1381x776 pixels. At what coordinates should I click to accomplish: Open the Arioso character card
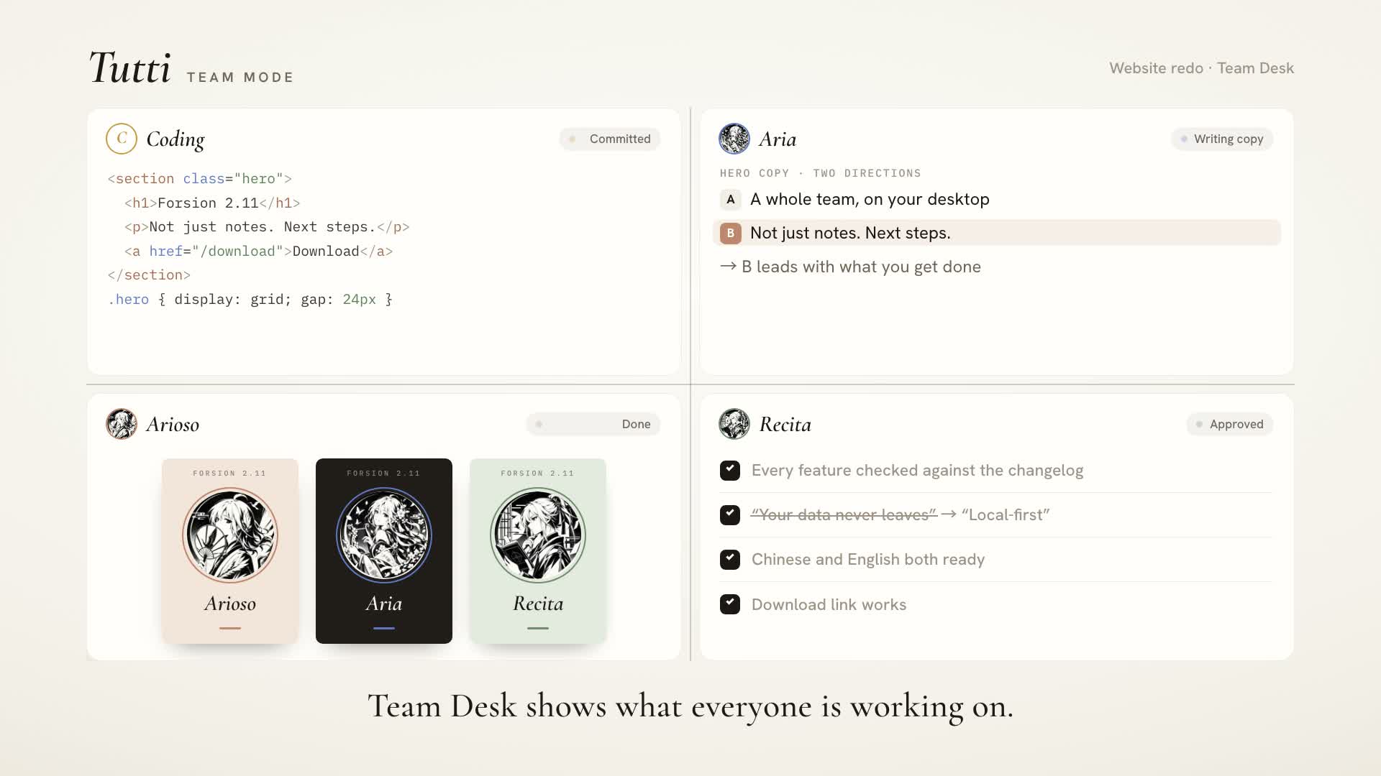(230, 551)
